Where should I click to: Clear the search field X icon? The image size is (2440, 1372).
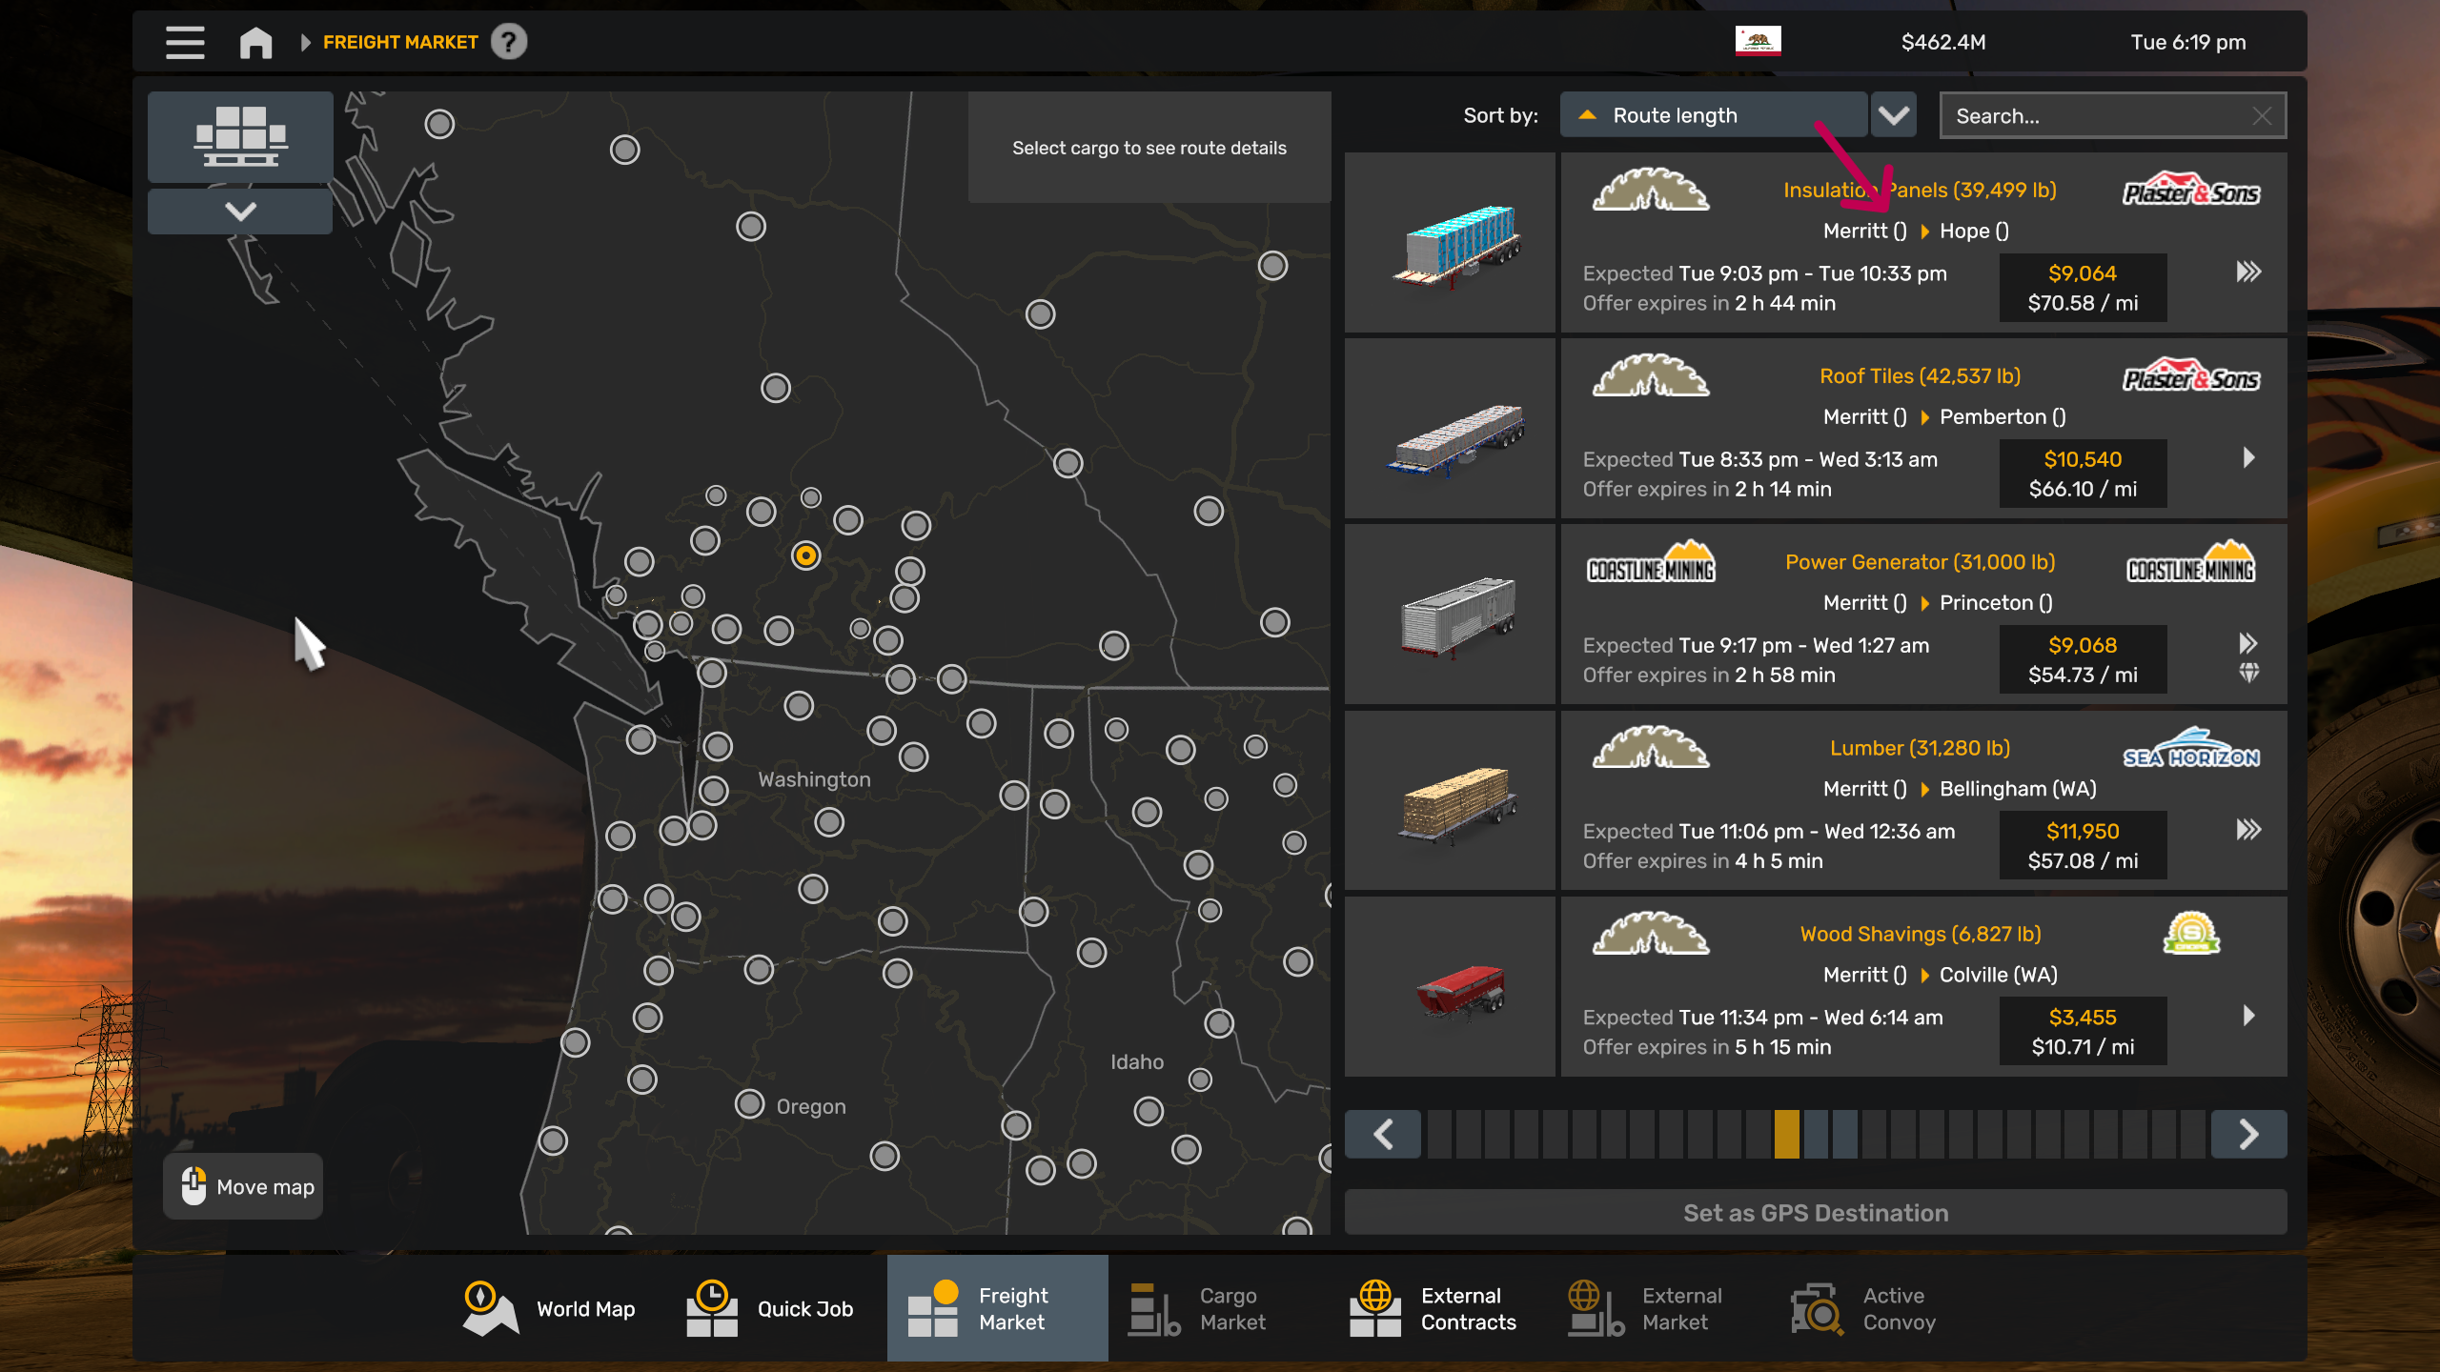click(x=2262, y=116)
